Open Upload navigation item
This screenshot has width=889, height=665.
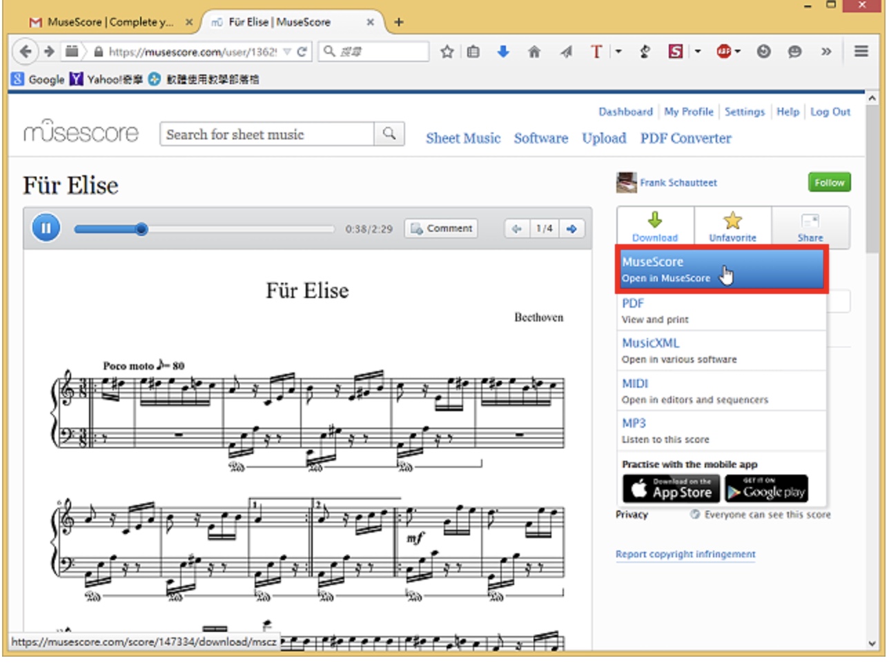pyautogui.click(x=604, y=138)
